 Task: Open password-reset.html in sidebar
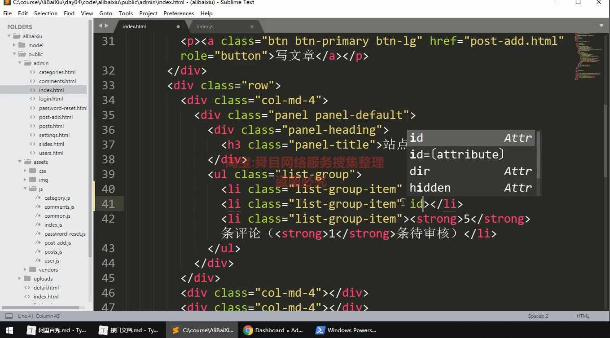63,108
